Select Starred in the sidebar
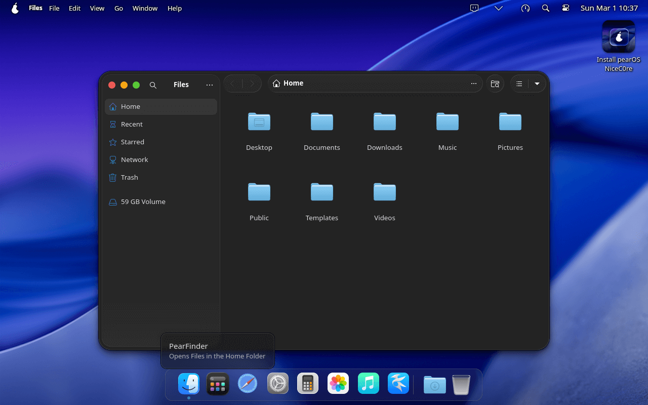 (x=133, y=142)
